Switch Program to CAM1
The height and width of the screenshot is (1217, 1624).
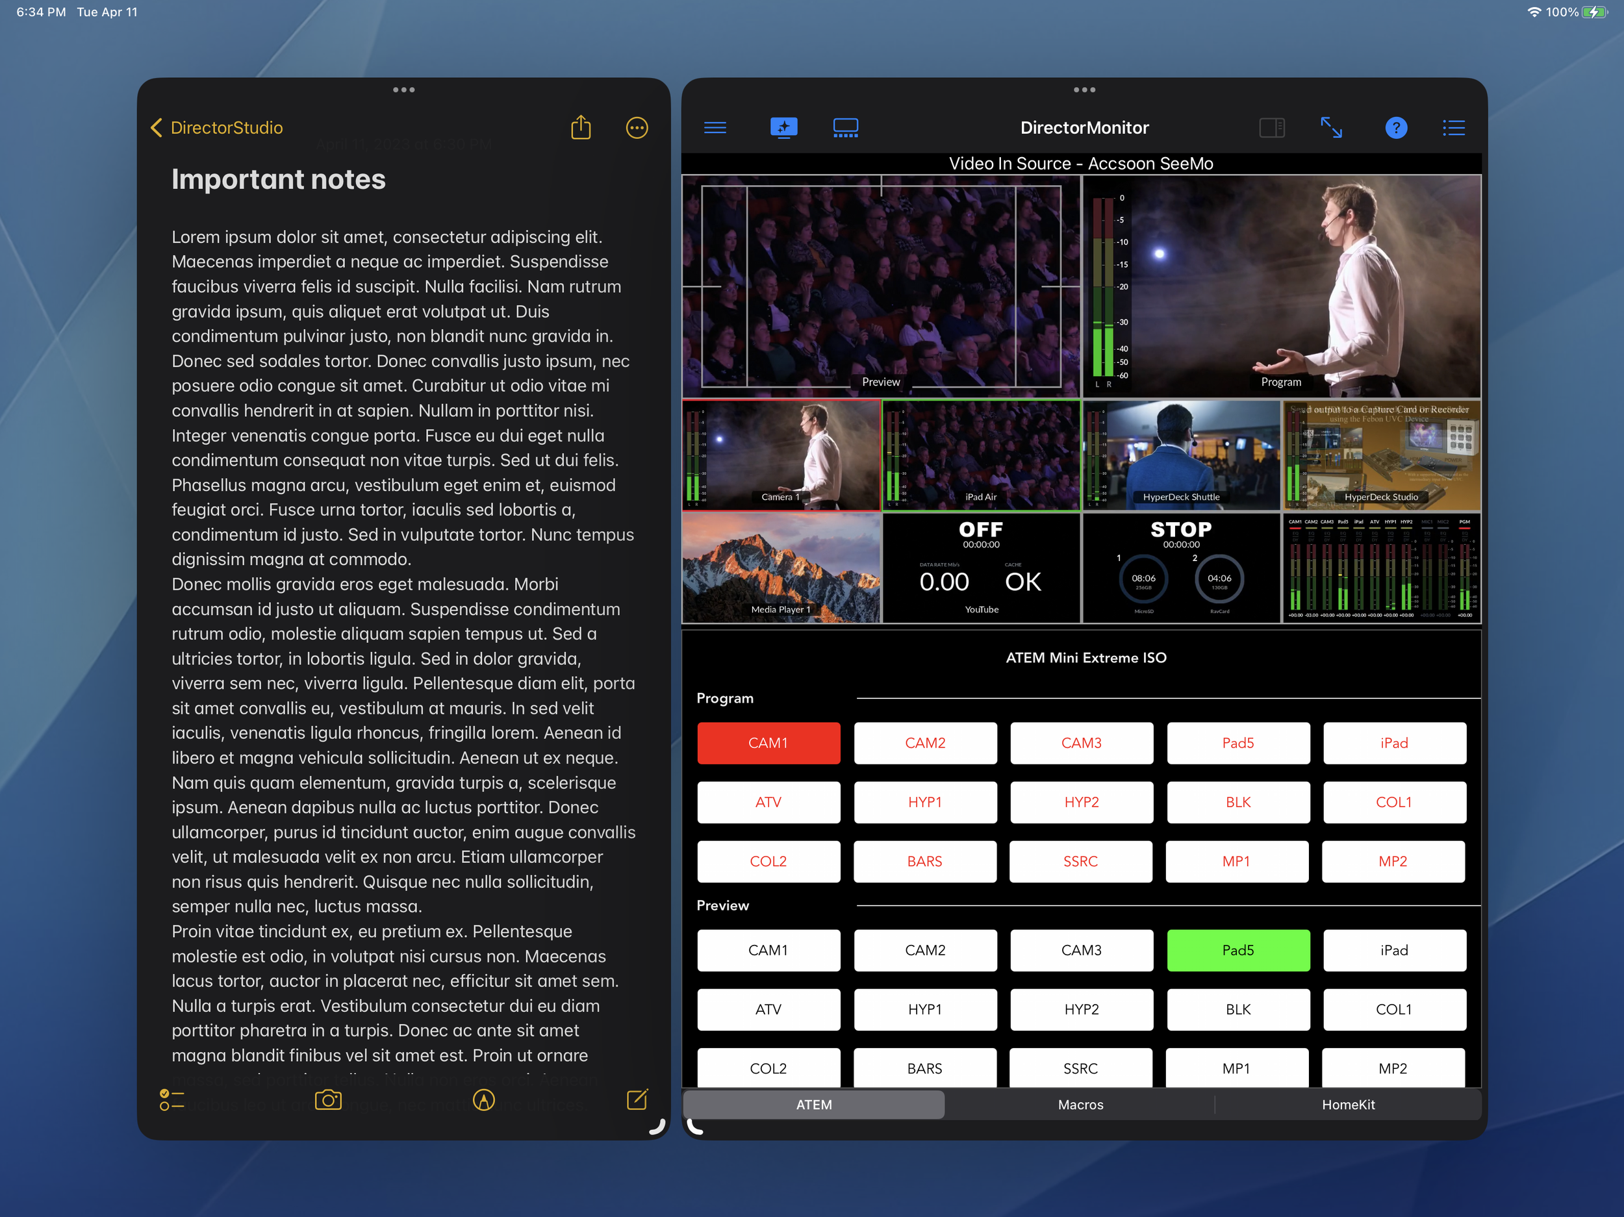pos(768,743)
